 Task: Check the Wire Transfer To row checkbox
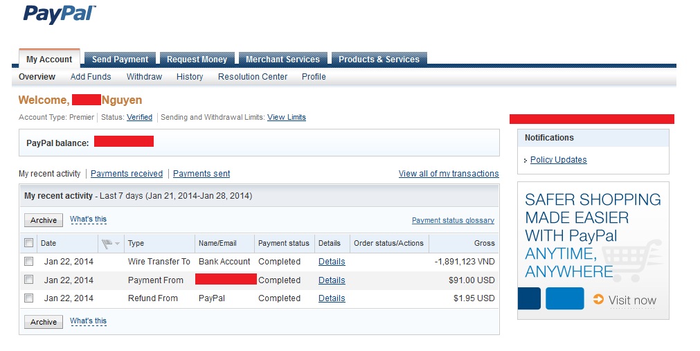click(29, 261)
